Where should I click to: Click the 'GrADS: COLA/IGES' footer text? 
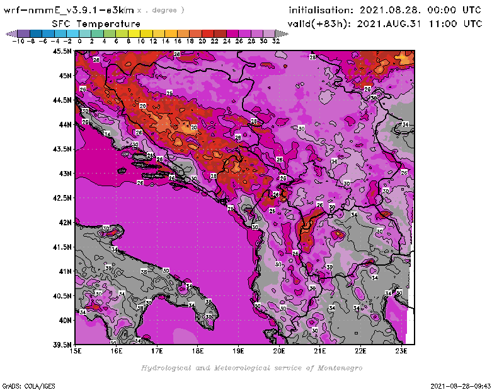pos(28,386)
